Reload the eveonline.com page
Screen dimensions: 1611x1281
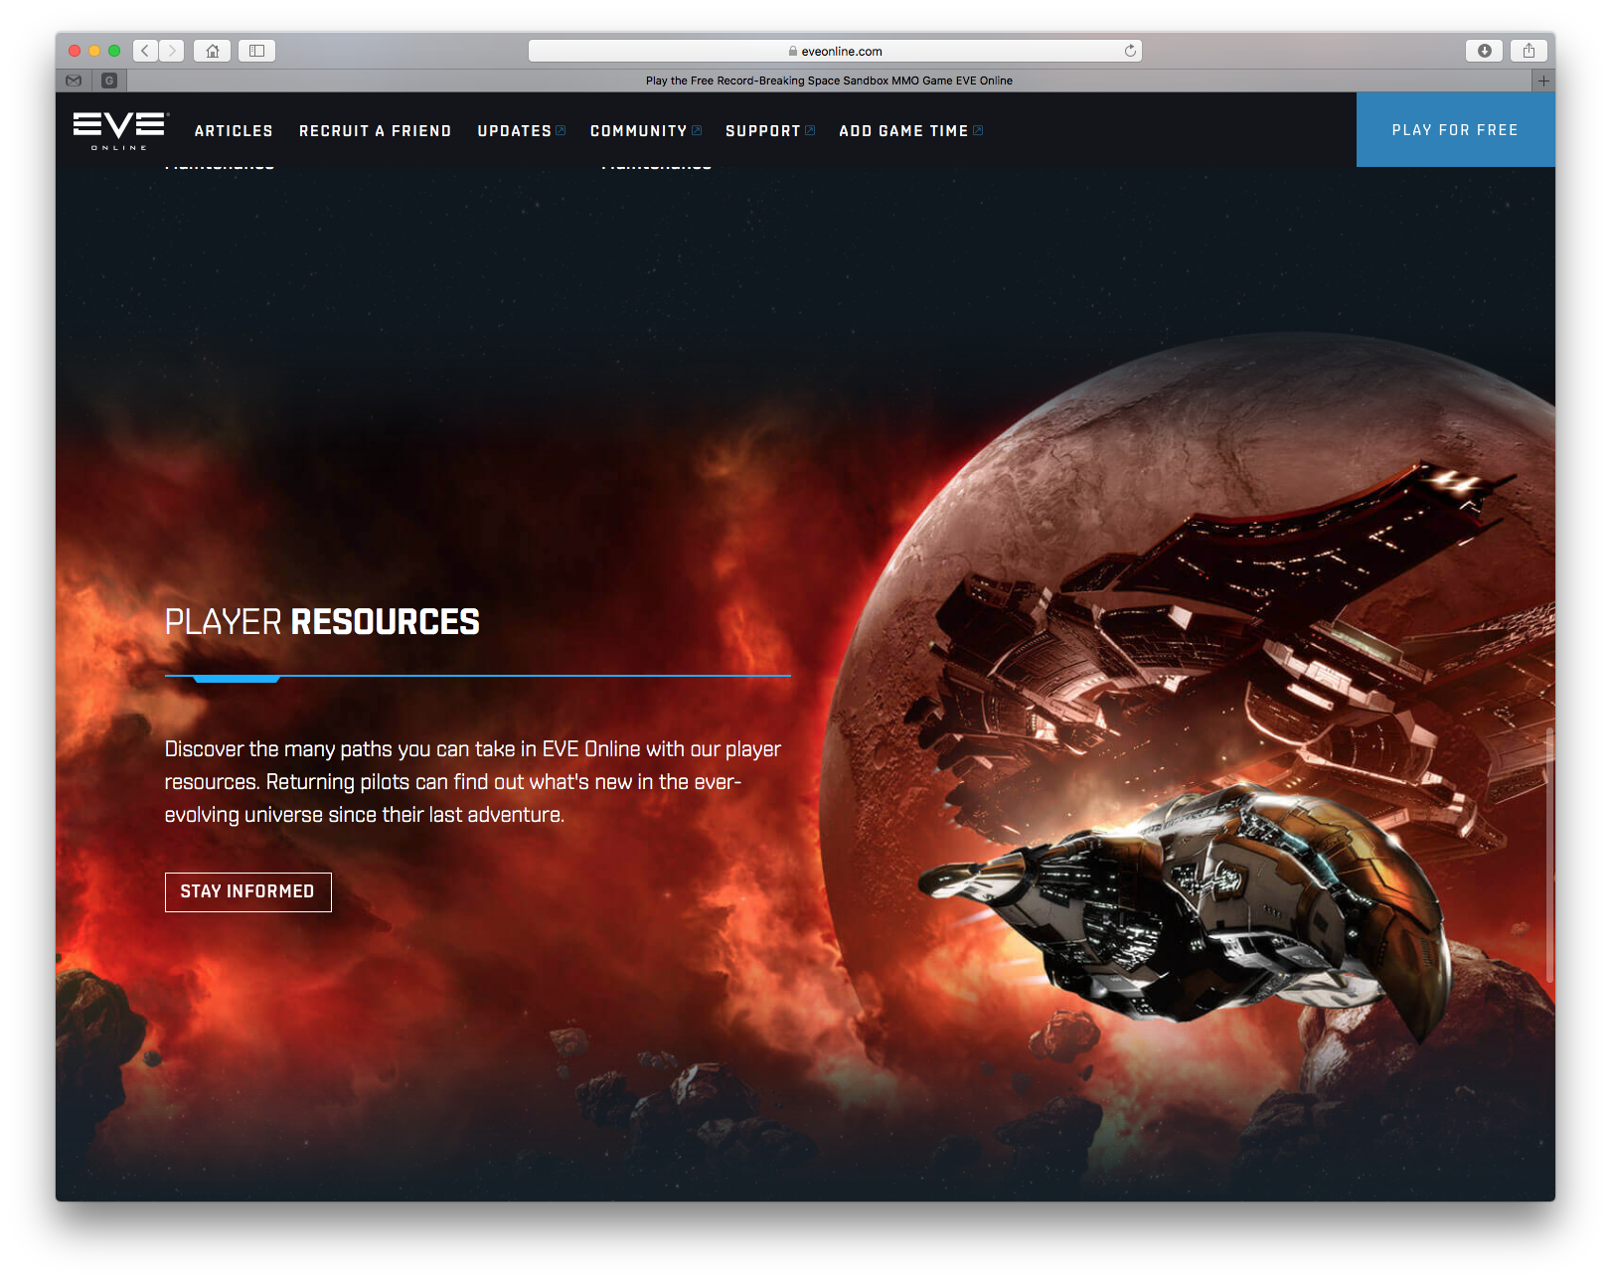click(x=1130, y=51)
